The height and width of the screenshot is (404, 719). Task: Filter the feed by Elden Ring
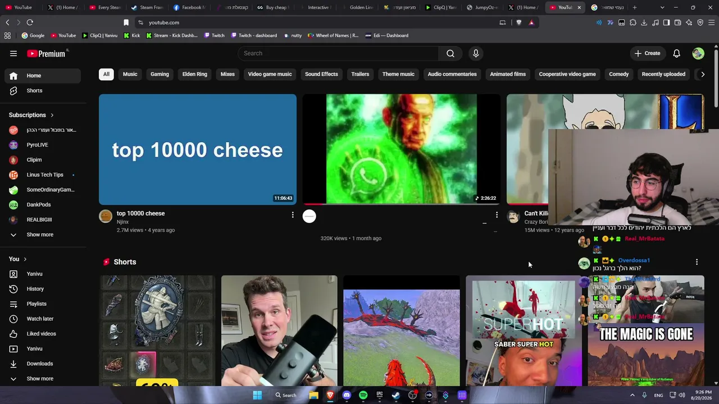(x=195, y=74)
